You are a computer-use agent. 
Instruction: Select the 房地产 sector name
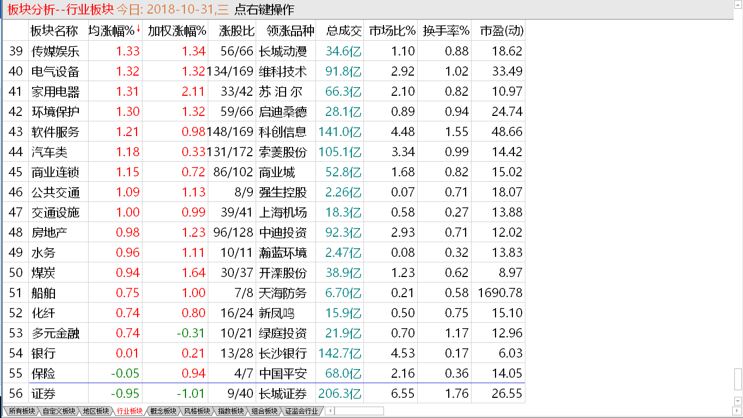(x=49, y=232)
